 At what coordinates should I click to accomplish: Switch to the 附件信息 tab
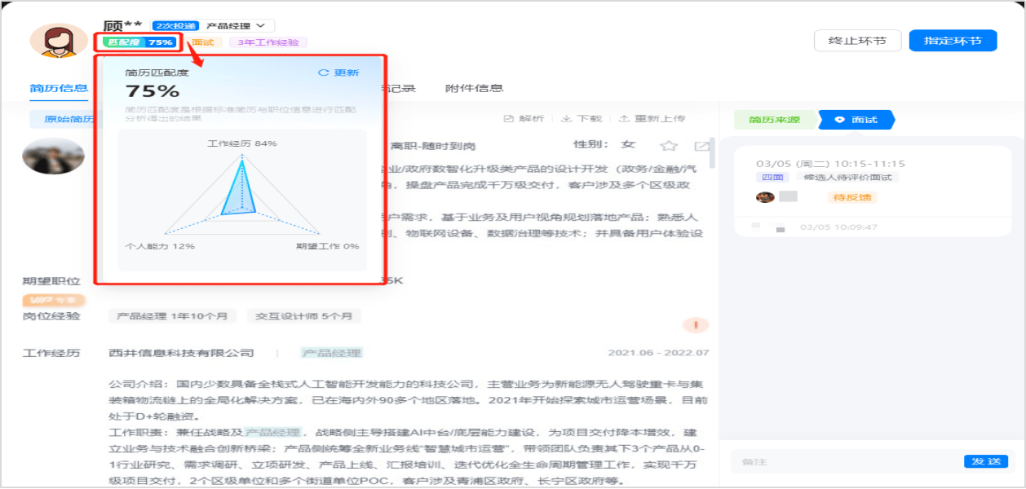(474, 88)
